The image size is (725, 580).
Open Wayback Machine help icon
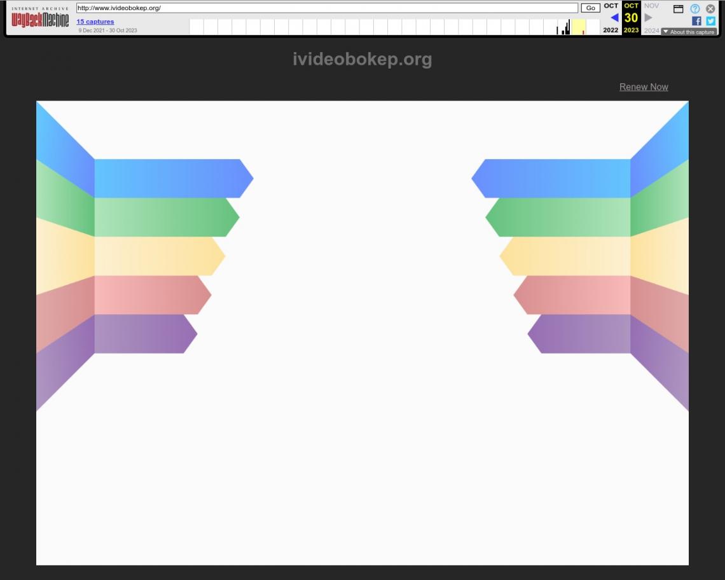pyautogui.click(x=695, y=9)
